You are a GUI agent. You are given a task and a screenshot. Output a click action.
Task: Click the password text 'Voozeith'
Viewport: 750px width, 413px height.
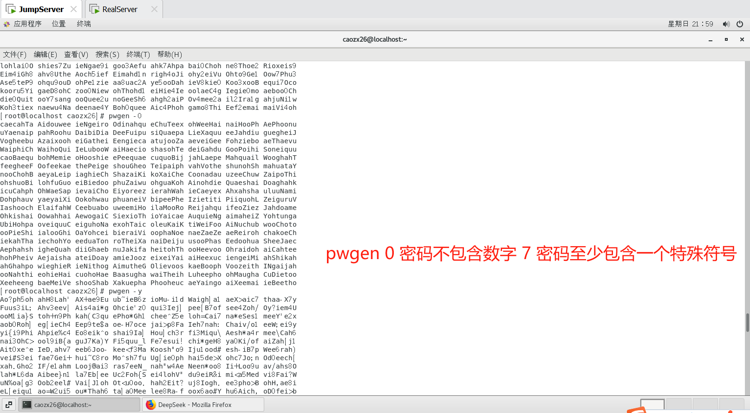242,266
